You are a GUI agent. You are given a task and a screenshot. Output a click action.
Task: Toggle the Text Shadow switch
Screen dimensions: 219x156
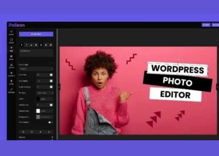pos(50,122)
